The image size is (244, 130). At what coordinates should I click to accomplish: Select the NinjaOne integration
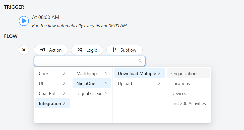(92, 83)
